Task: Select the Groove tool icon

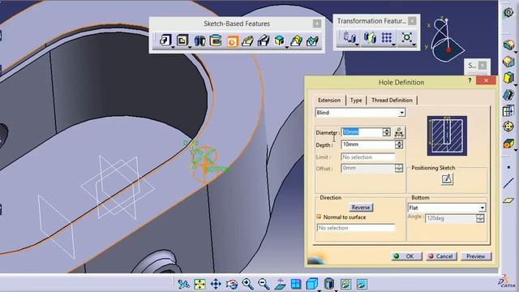Action: (x=216, y=41)
